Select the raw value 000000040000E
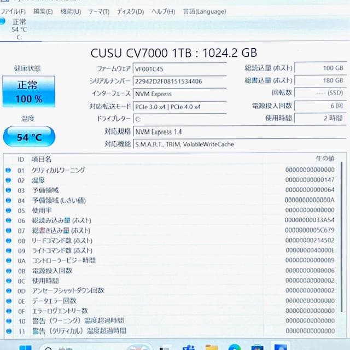The image size is (350, 350). coord(310,250)
